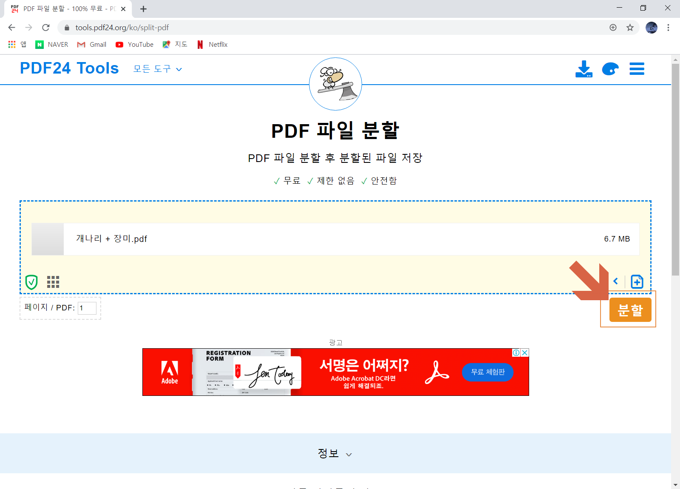The width and height of the screenshot is (680, 489).
Task: Open a new browser tab with plus
Action: click(x=143, y=9)
